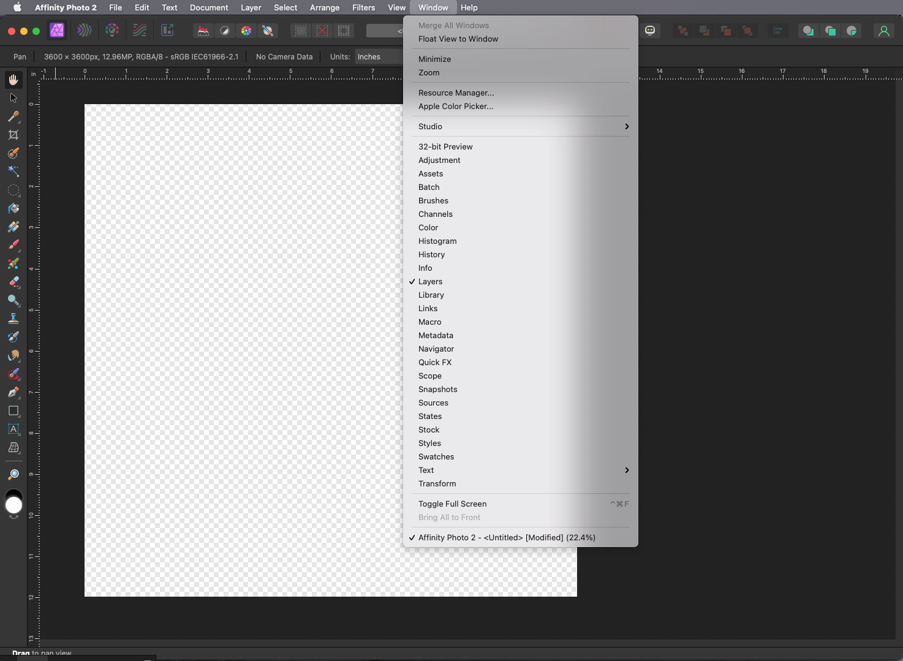The width and height of the screenshot is (903, 661).
Task: Select the Flood Fill paint bucket tool
Action: pos(13,209)
